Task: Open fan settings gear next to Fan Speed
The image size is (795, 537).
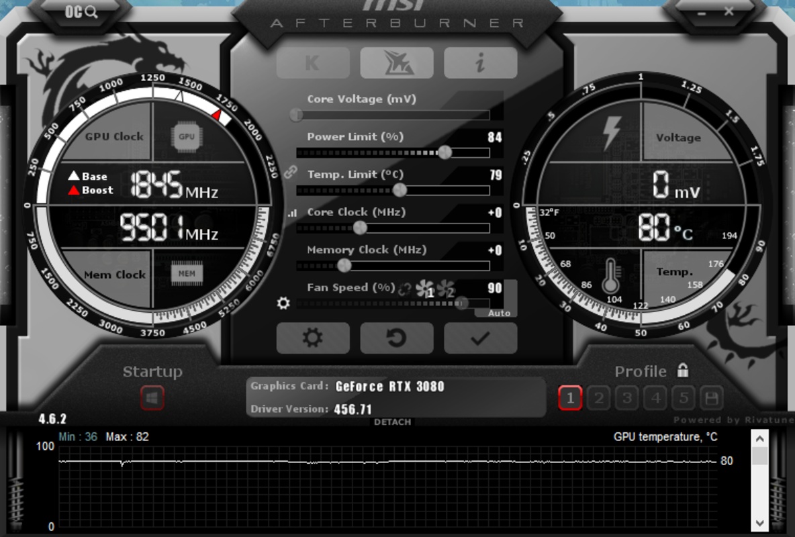Action: [283, 303]
